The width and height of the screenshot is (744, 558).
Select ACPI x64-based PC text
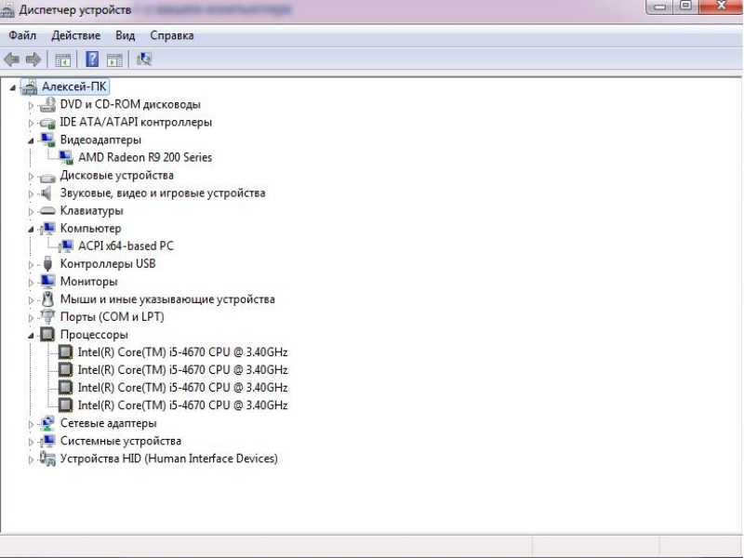point(126,246)
